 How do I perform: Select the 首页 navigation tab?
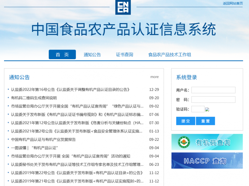[x=62, y=55]
